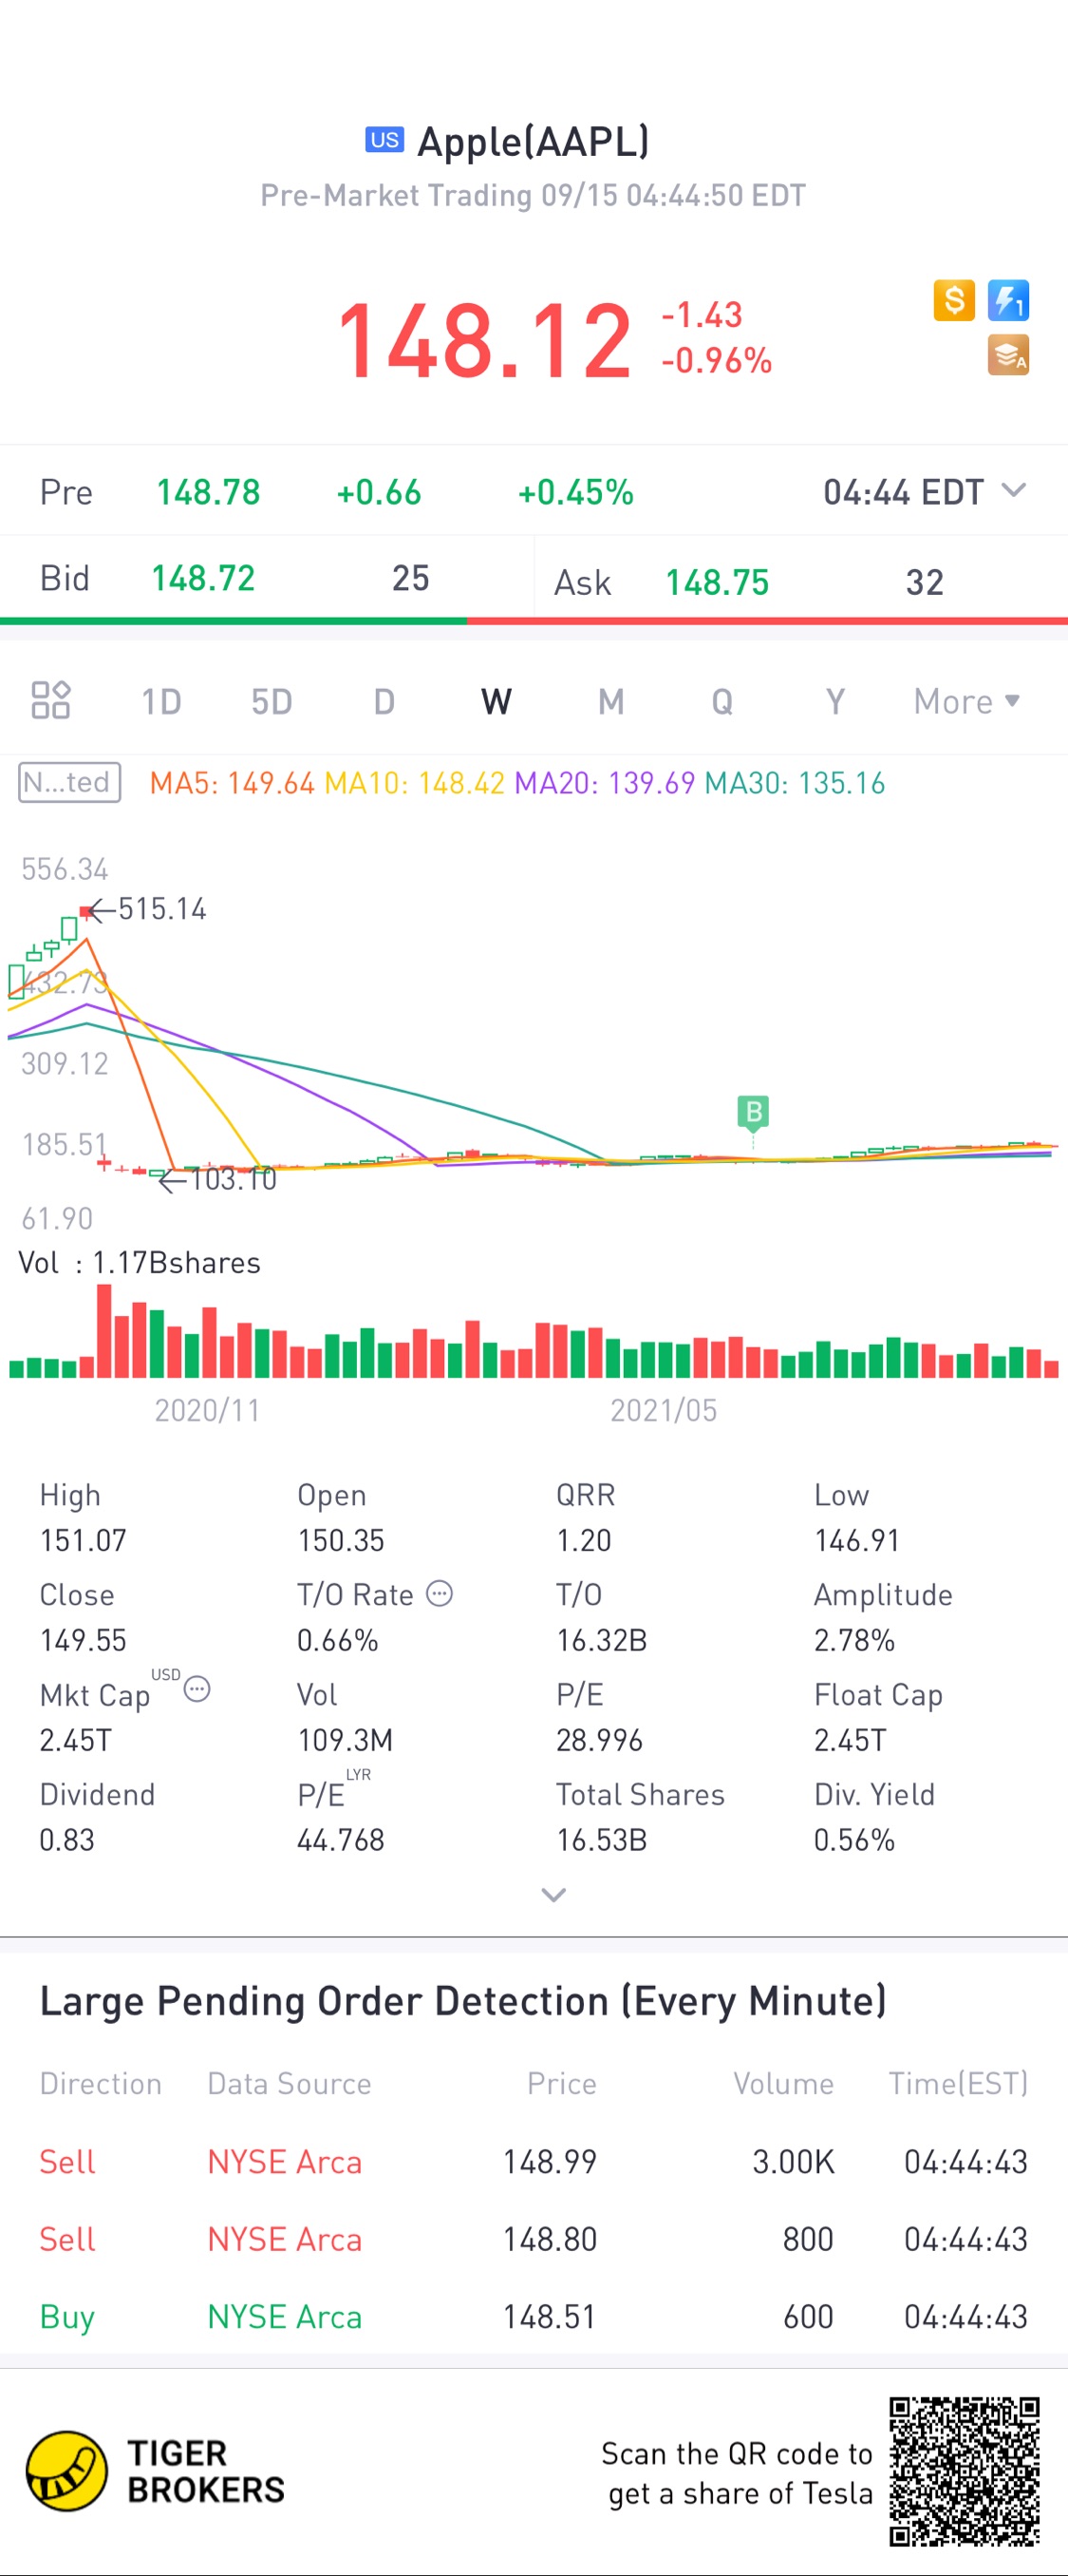This screenshot has width=1068, height=2576.
Task: Tap the 2021/05 date axis label
Action: [x=664, y=1410]
